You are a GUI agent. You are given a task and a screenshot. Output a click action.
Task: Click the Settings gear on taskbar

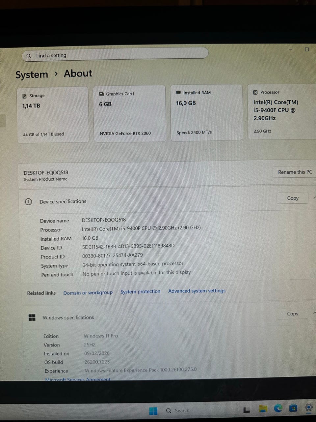pyautogui.click(x=308, y=407)
